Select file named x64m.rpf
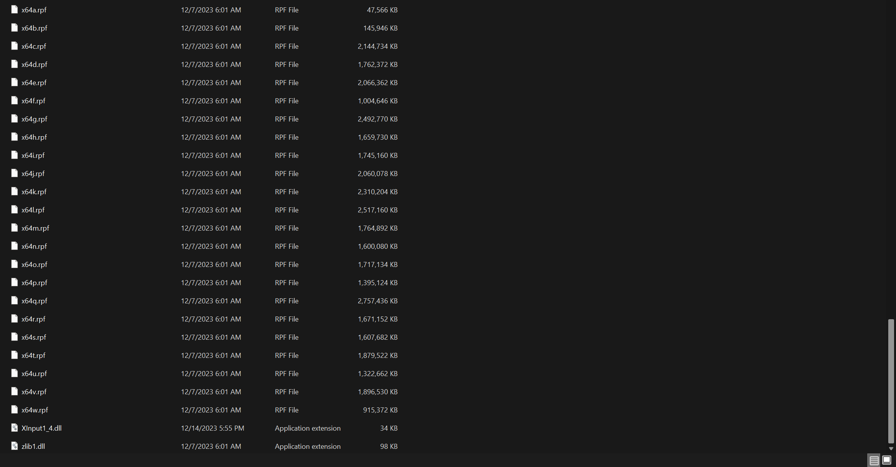This screenshot has height=467, width=896. [x=35, y=228]
